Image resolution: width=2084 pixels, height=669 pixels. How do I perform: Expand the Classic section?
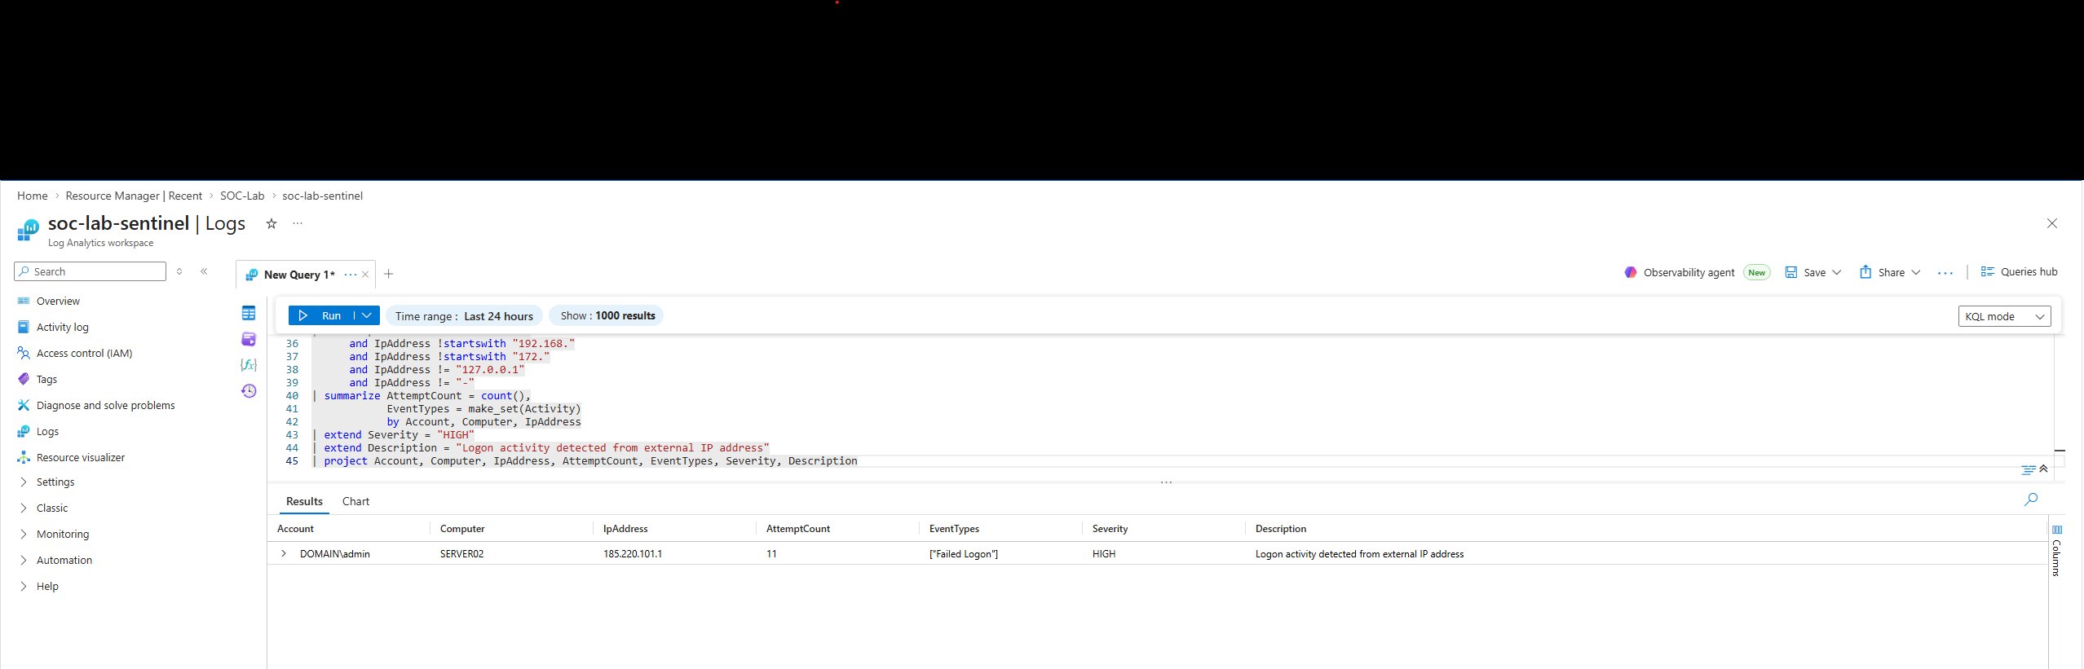[51, 508]
